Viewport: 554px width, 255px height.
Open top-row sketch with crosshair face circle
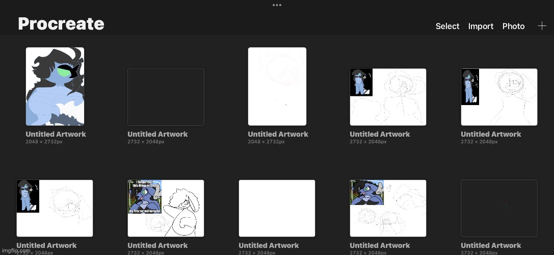point(499,97)
